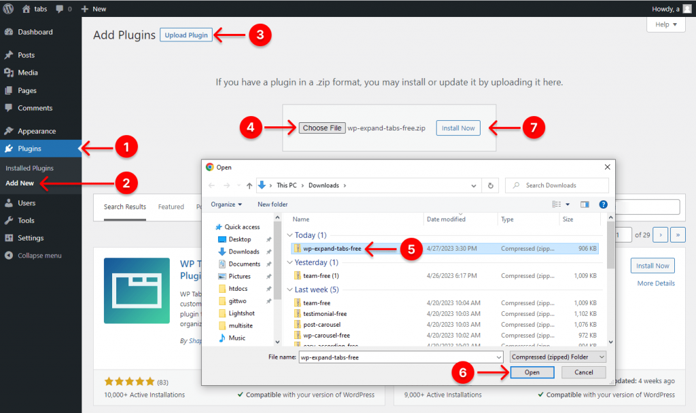This screenshot has width=696, height=413.
Task: Open the Compressed (zipped) Folder type dropdown
Action: [x=558, y=357]
